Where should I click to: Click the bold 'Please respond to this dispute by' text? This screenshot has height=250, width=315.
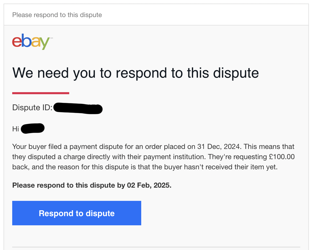pyautogui.click(x=69, y=185)
